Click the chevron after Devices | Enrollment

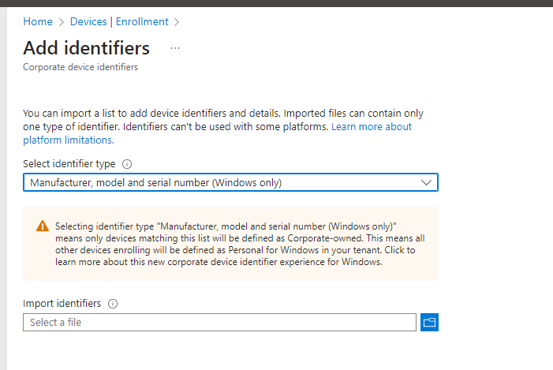point(177,22)
